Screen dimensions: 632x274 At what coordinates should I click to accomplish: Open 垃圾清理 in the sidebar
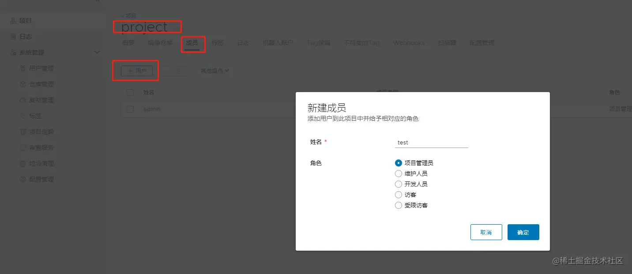(x=41, y=163)
